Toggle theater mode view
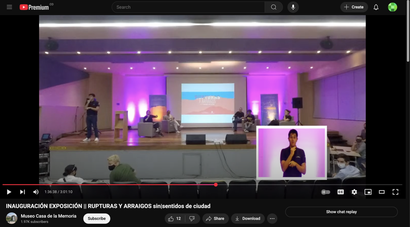 coord(382,192)
